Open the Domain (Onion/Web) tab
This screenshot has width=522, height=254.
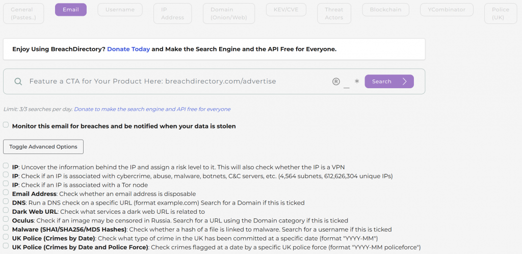pyautogui.click(x=228, y=14)
